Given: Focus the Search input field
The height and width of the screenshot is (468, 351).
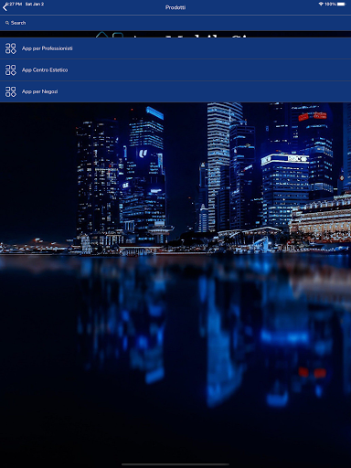Looking at the screenshot, I should [x=175, y=23].
